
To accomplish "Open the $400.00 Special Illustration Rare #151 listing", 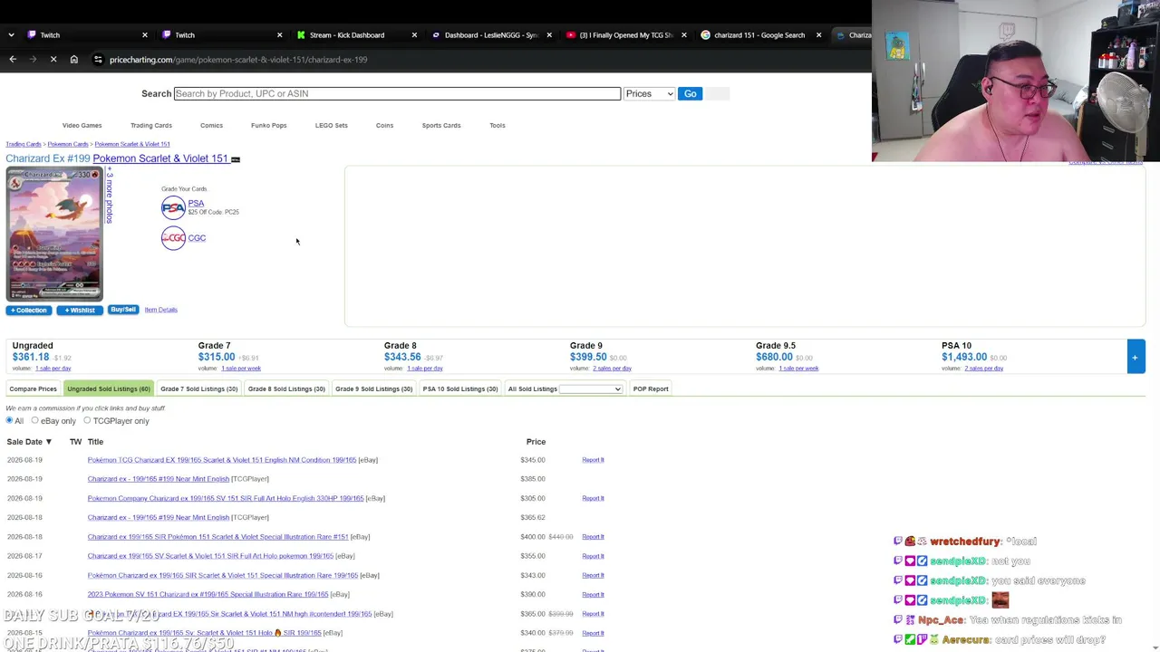I will [217, 537].
